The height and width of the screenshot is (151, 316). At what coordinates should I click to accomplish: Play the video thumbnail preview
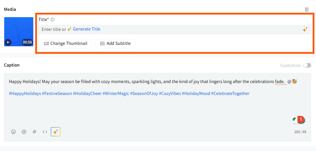8,42
